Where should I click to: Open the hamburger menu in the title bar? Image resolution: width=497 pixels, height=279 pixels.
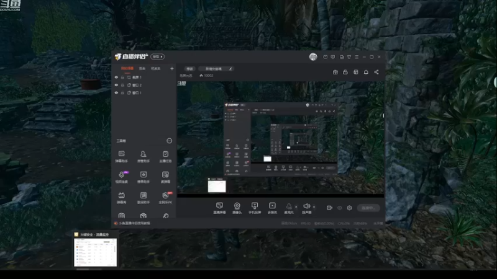coord(357,57)
